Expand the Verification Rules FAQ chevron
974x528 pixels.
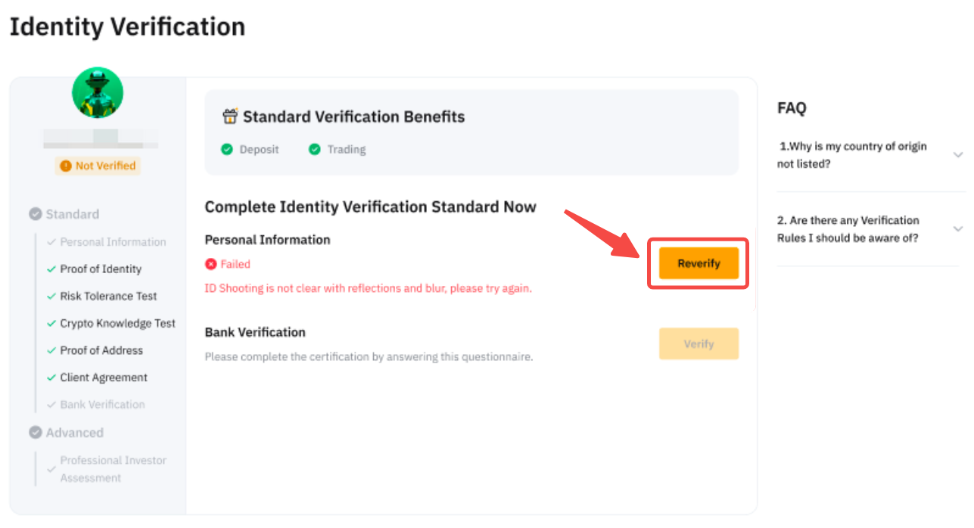tap(958, 228)
